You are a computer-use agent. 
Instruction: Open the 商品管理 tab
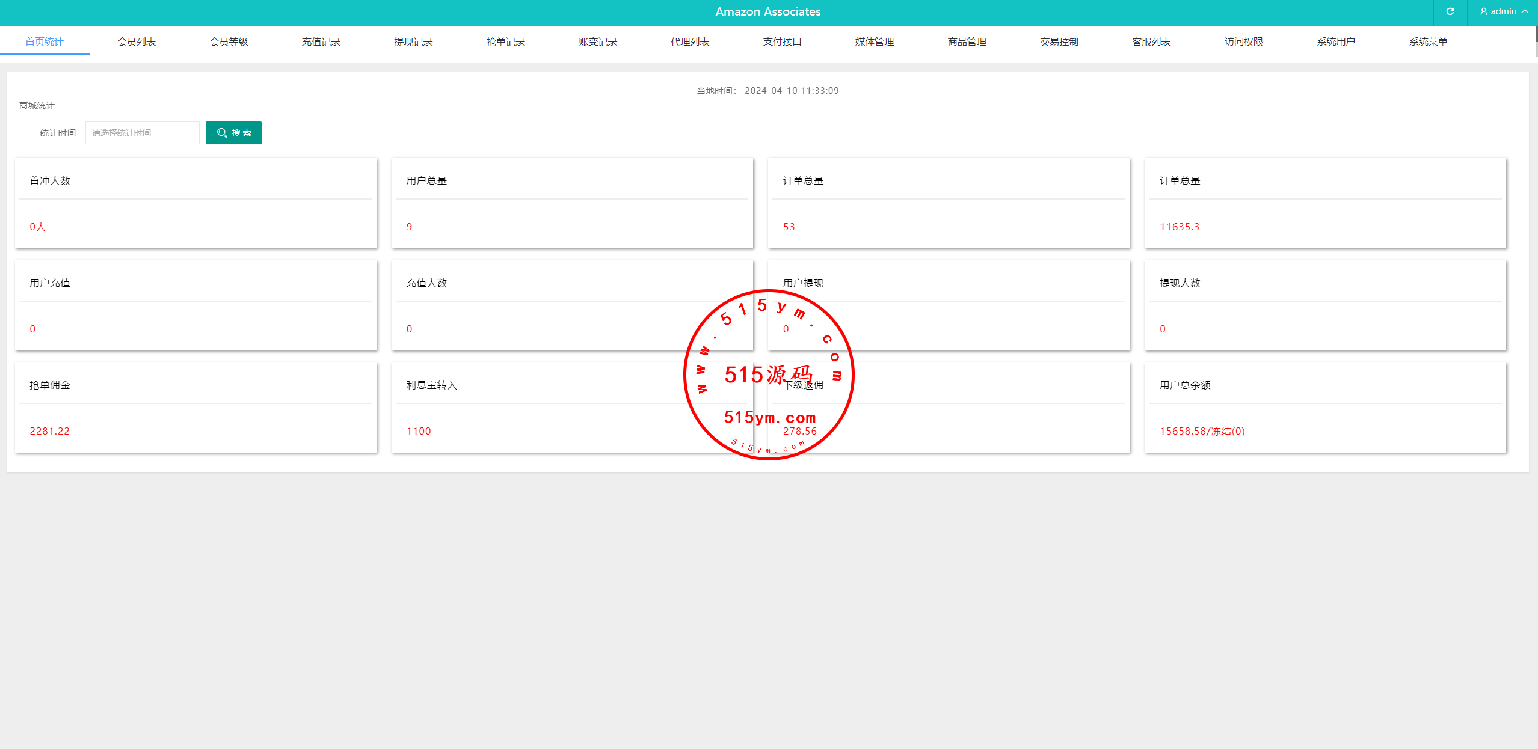(967, 41)
